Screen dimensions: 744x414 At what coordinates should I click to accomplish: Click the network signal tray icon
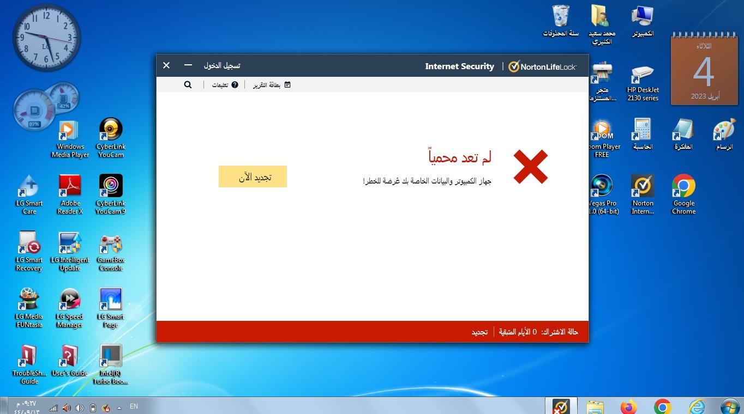click(53, 407)
